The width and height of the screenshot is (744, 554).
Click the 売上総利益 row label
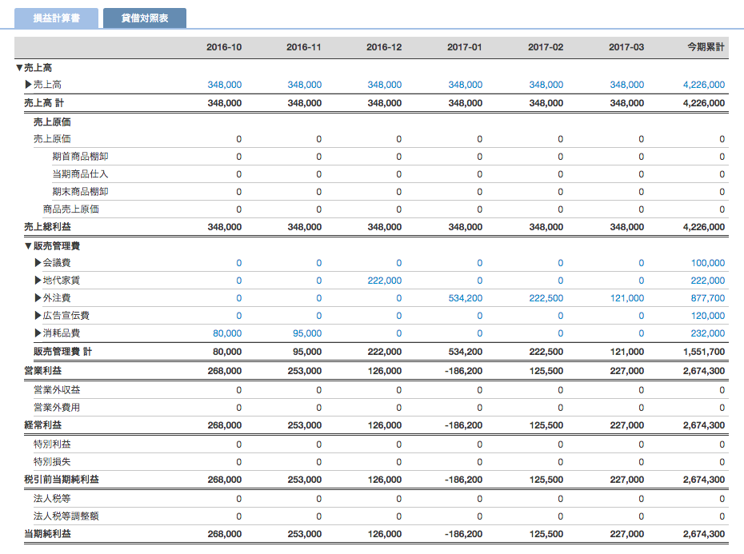[x=47, y=227]
